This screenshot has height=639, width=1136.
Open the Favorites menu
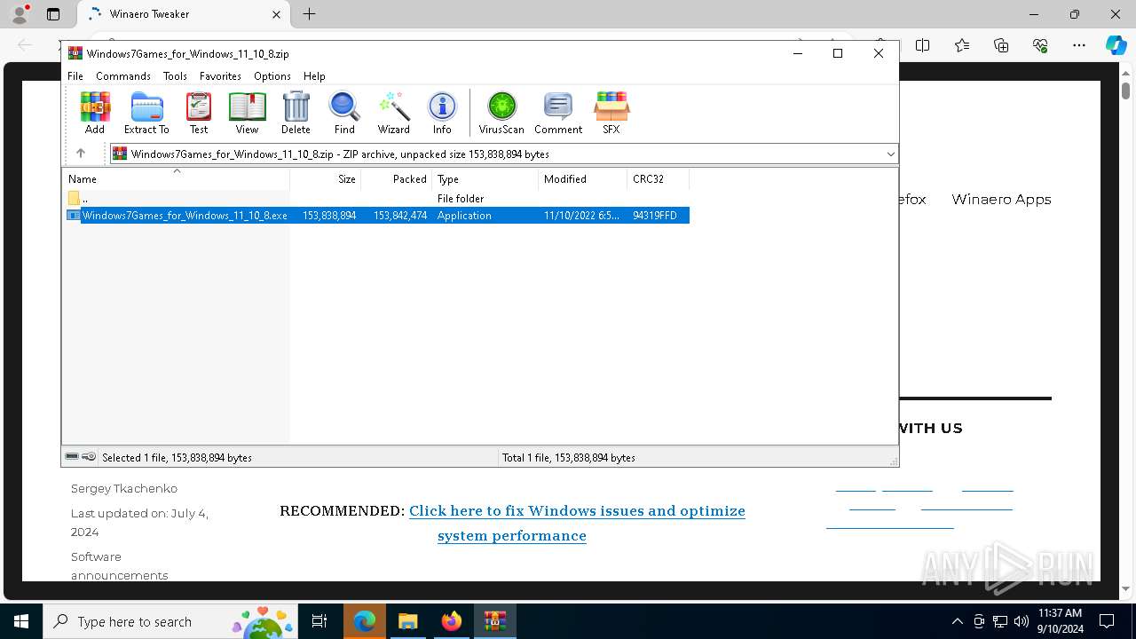220,76
